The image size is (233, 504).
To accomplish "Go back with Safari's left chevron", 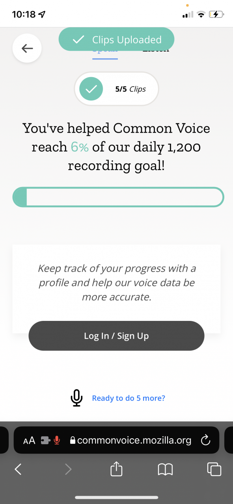I will pyautogui.click(x=18, y=469).
